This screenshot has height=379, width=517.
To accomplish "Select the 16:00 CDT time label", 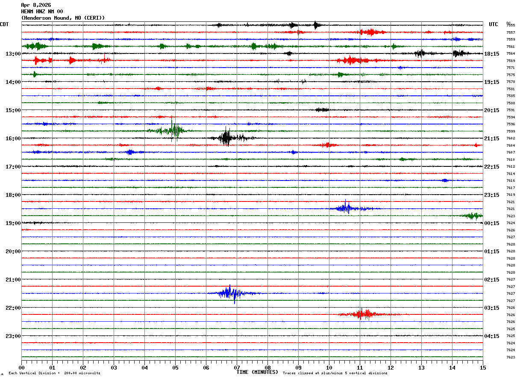I will pos(13,139).
